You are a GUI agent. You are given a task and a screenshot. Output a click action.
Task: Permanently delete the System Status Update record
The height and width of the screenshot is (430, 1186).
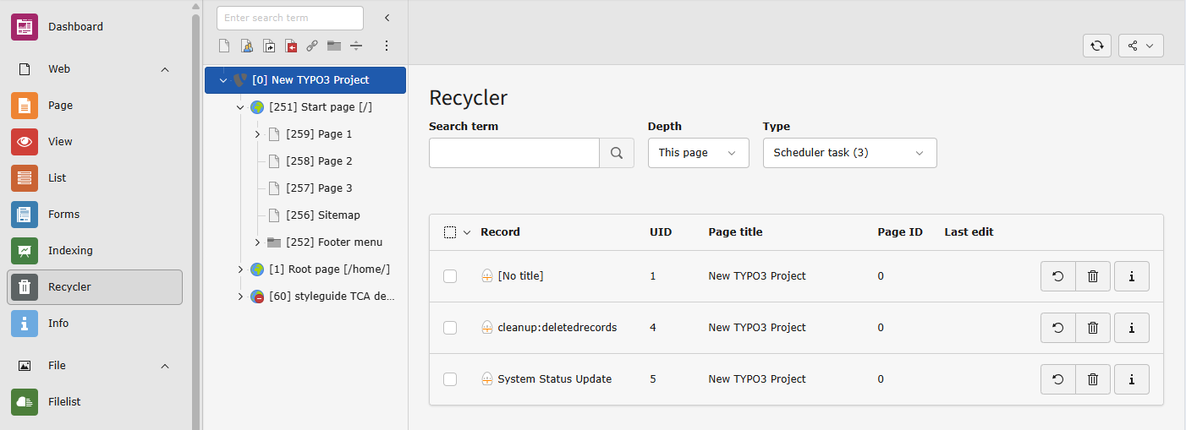tap(1093, 379)
